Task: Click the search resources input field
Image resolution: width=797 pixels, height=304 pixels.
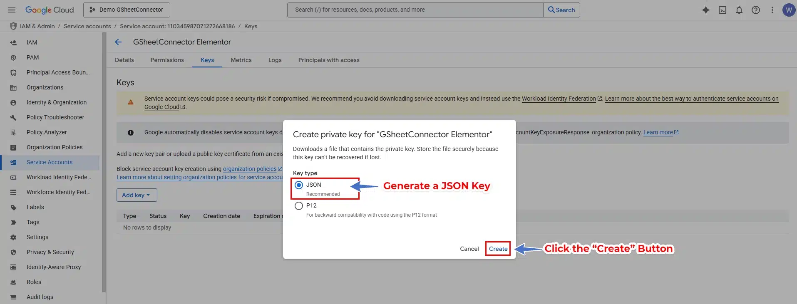Action: [x=415, y=10]
